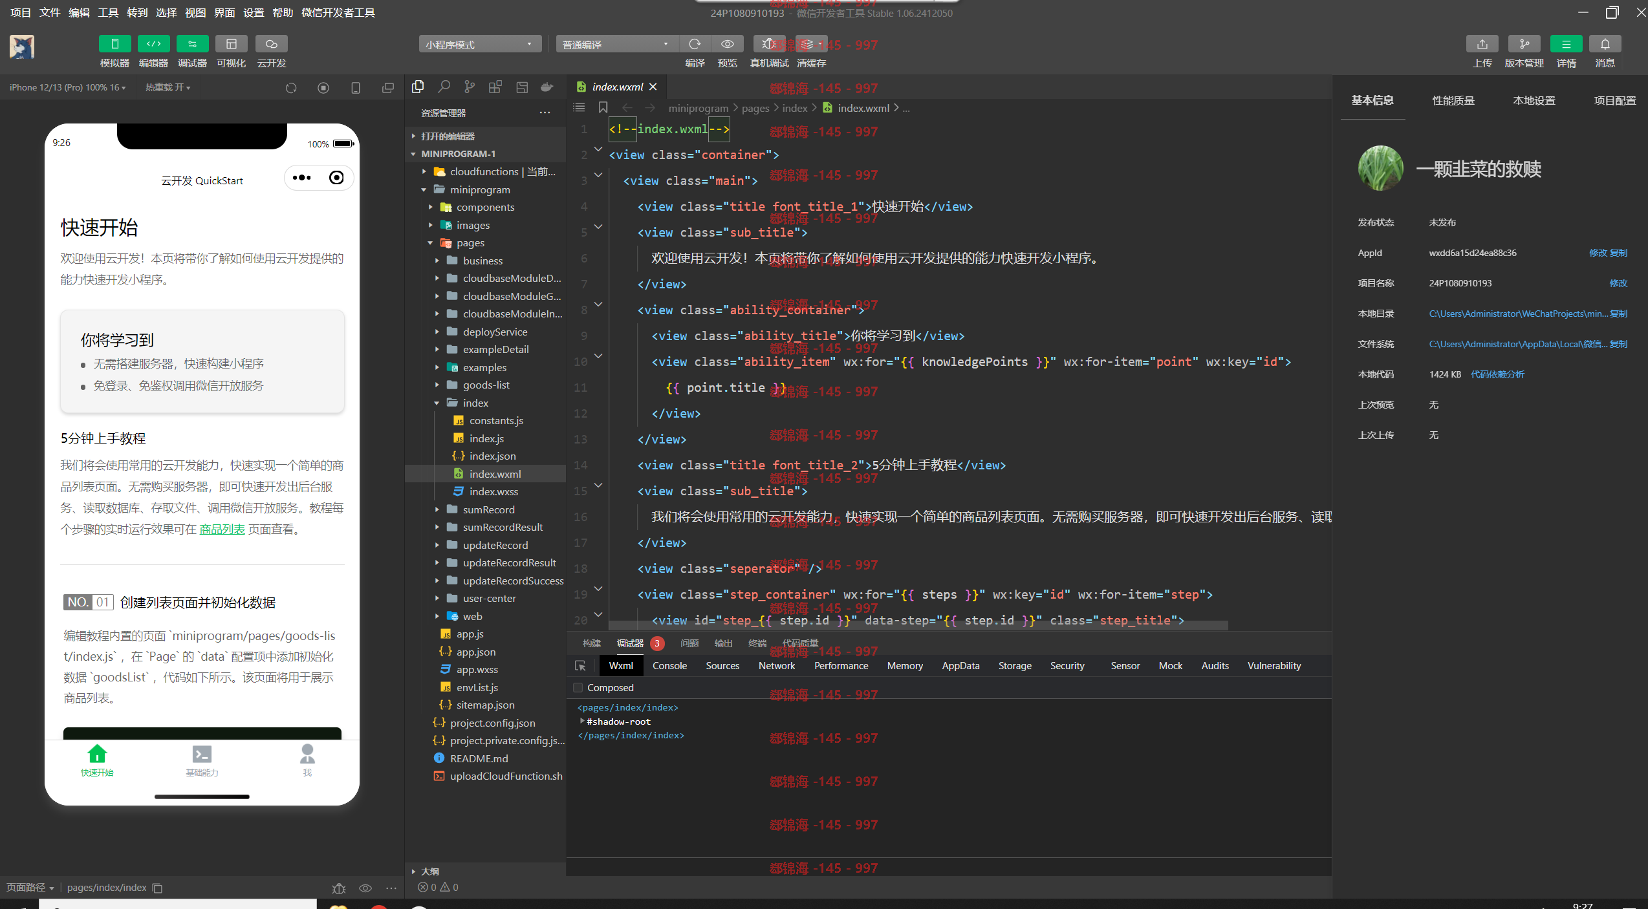
Task: Click the editor bookmark icon
Action: pyautogui.click(x=603, y=107)
